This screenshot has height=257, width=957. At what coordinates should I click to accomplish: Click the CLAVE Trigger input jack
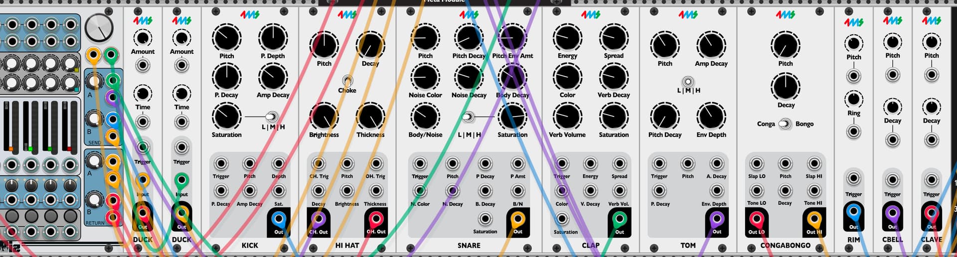[931, 180]
